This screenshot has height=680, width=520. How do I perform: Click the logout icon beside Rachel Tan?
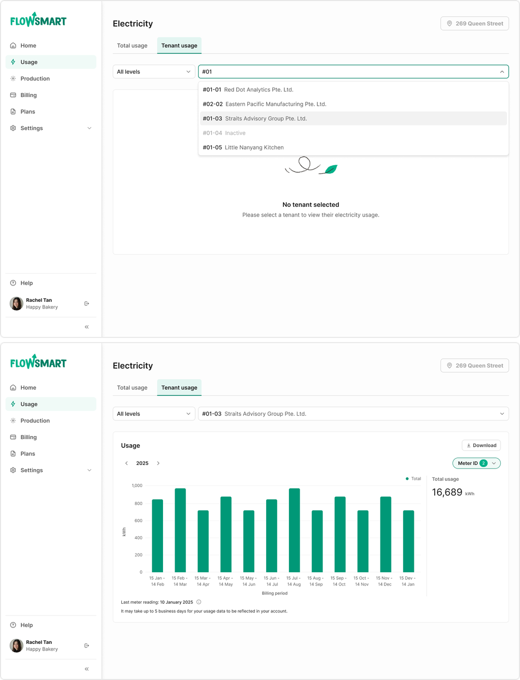(86, 303)
